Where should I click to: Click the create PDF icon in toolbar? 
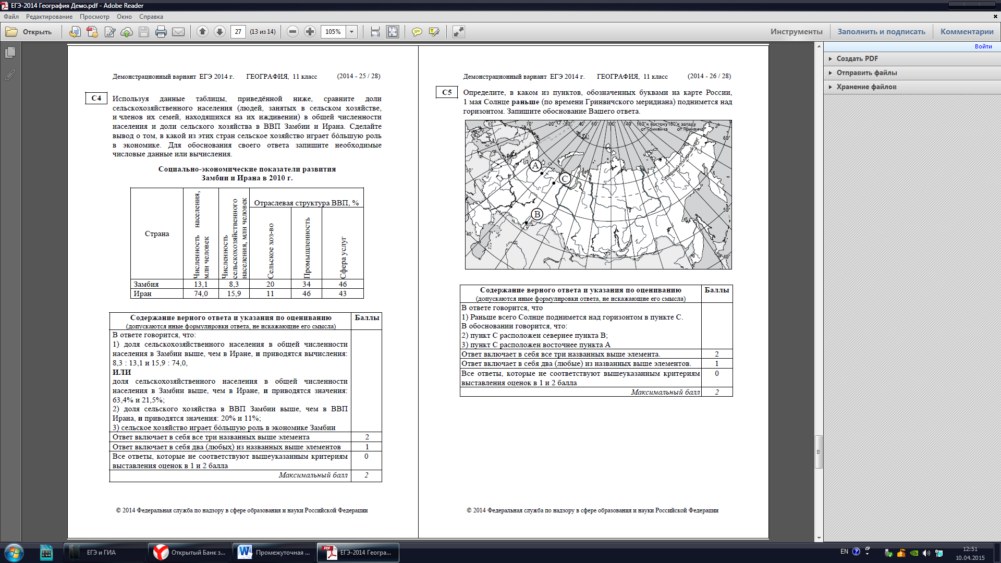(x=92, y=32)
